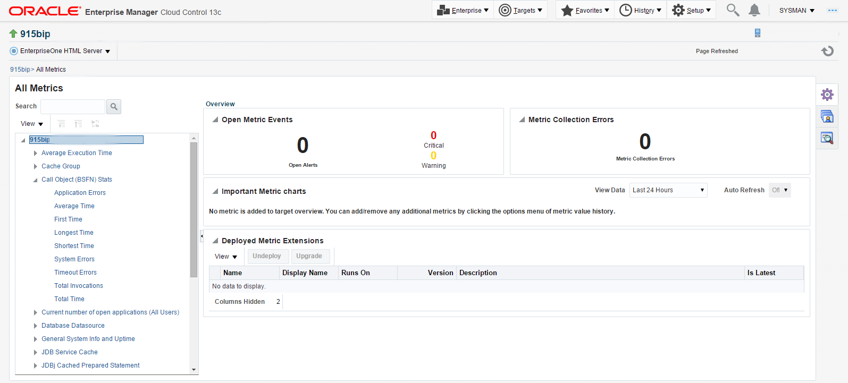This screenshot has width=848, height=383.
Task: Select the Shortest Time metric
Action: (x=74, y=246)
